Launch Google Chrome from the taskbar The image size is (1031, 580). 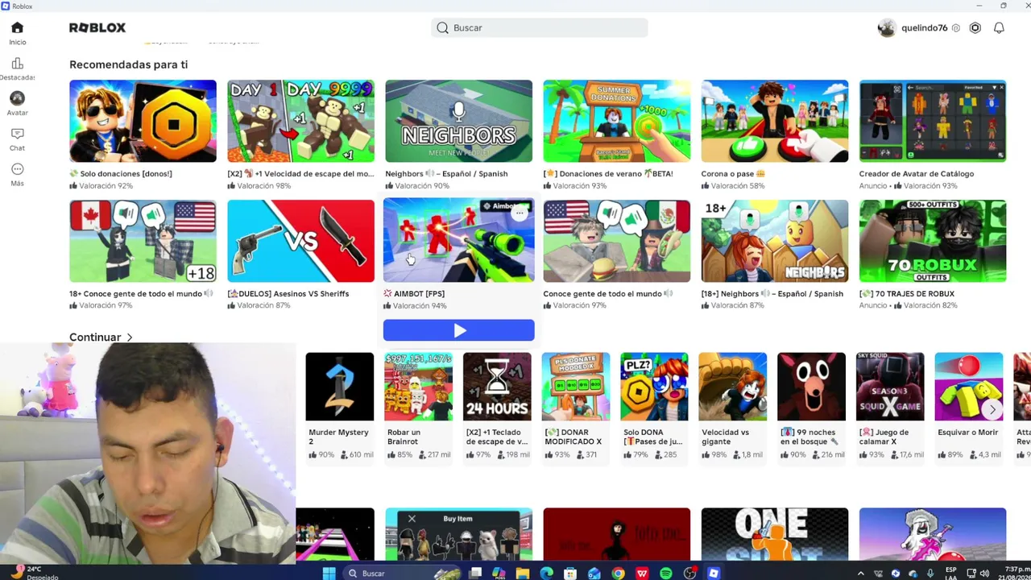[618, 574]
